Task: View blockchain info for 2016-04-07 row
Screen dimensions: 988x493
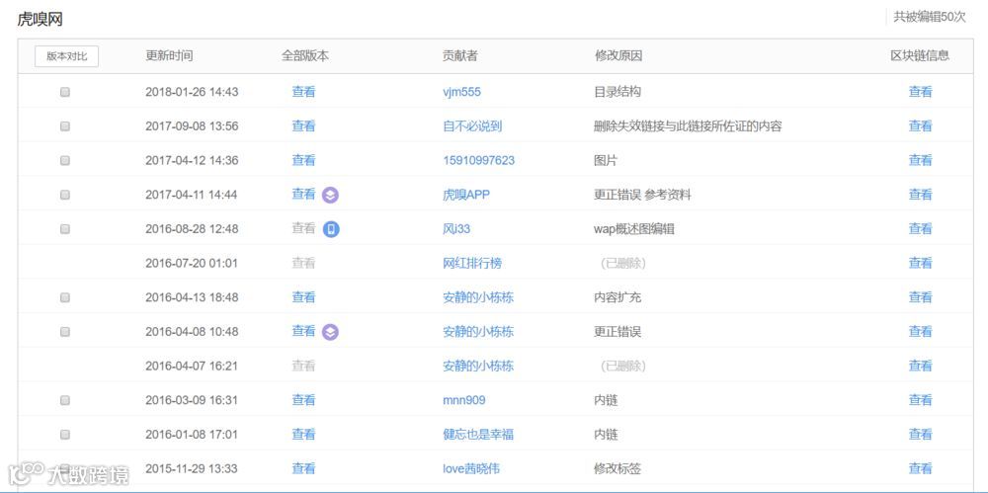Action: (x=920, y=366)
